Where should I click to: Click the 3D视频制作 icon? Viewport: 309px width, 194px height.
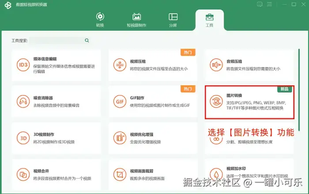click(x=23, y=138)
